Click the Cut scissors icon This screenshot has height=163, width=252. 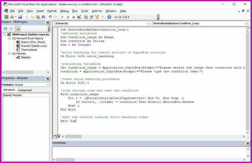point(27,17)
